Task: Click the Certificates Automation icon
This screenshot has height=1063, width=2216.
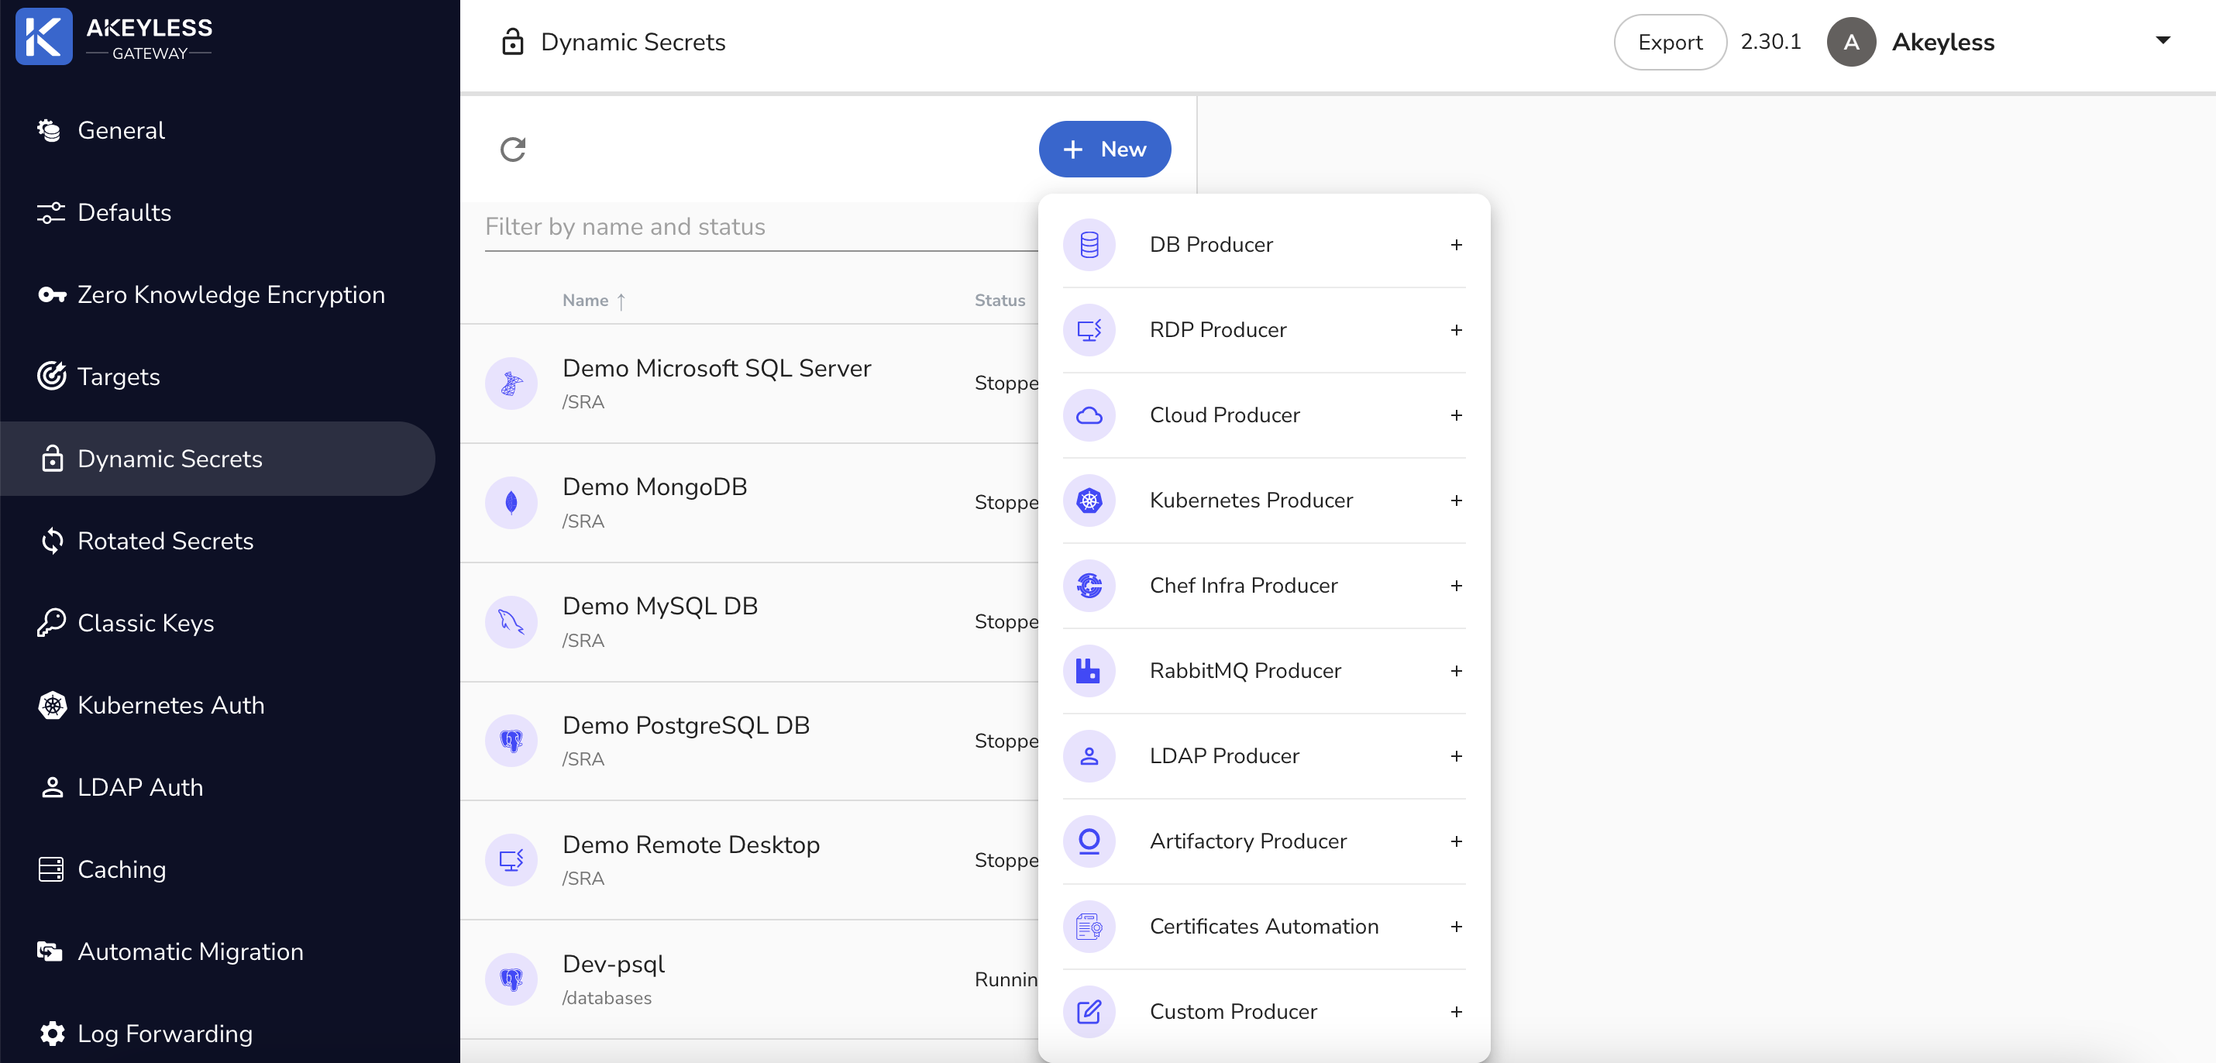Action: 1089,927
